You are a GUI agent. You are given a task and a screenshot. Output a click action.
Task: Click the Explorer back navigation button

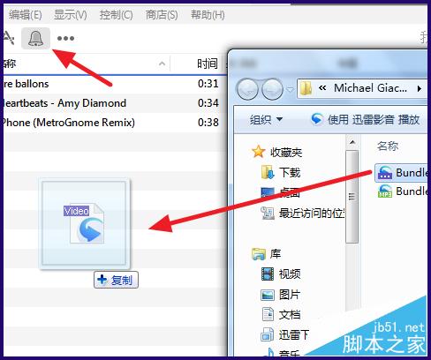[x=247, y=89]
